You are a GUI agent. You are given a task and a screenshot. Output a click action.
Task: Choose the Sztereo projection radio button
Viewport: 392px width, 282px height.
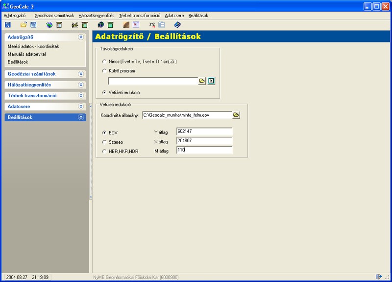[x=104, y=142]
